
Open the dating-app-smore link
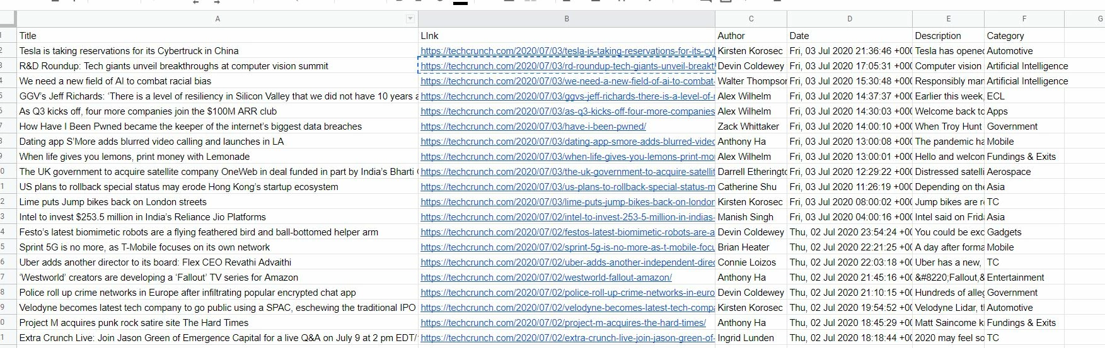coord(567,142)
